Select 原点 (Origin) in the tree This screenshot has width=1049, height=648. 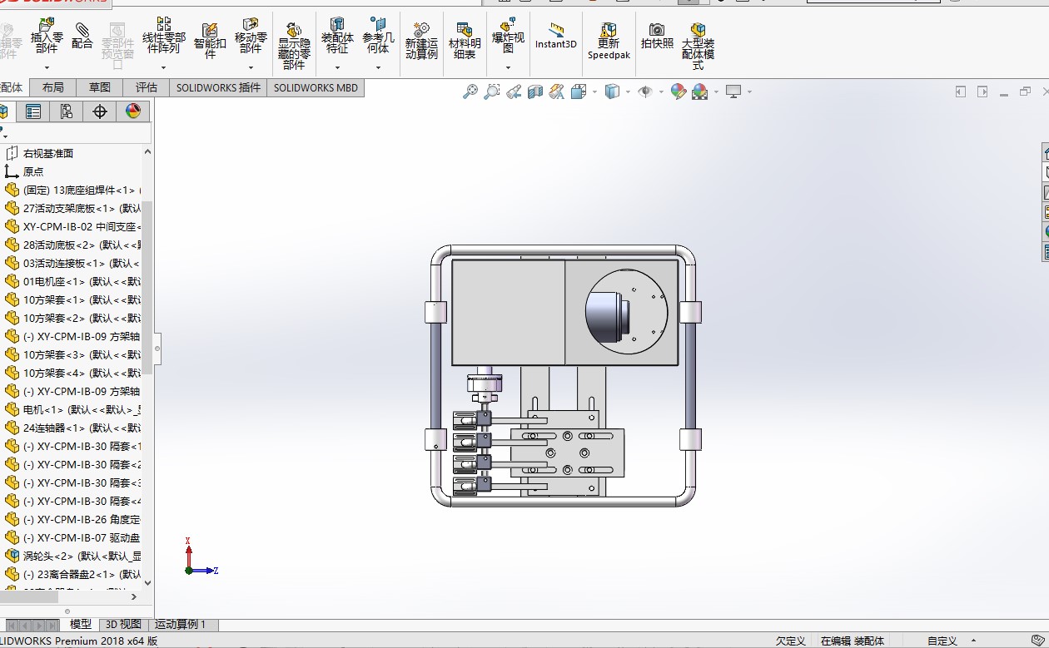(x=33, y=171)
